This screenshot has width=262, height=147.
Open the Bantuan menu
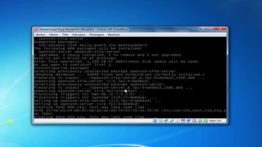[x=114, y=35]
